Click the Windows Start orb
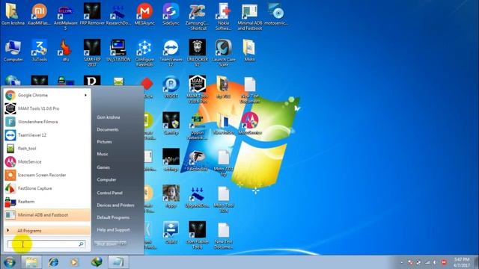 coord(9,262)
